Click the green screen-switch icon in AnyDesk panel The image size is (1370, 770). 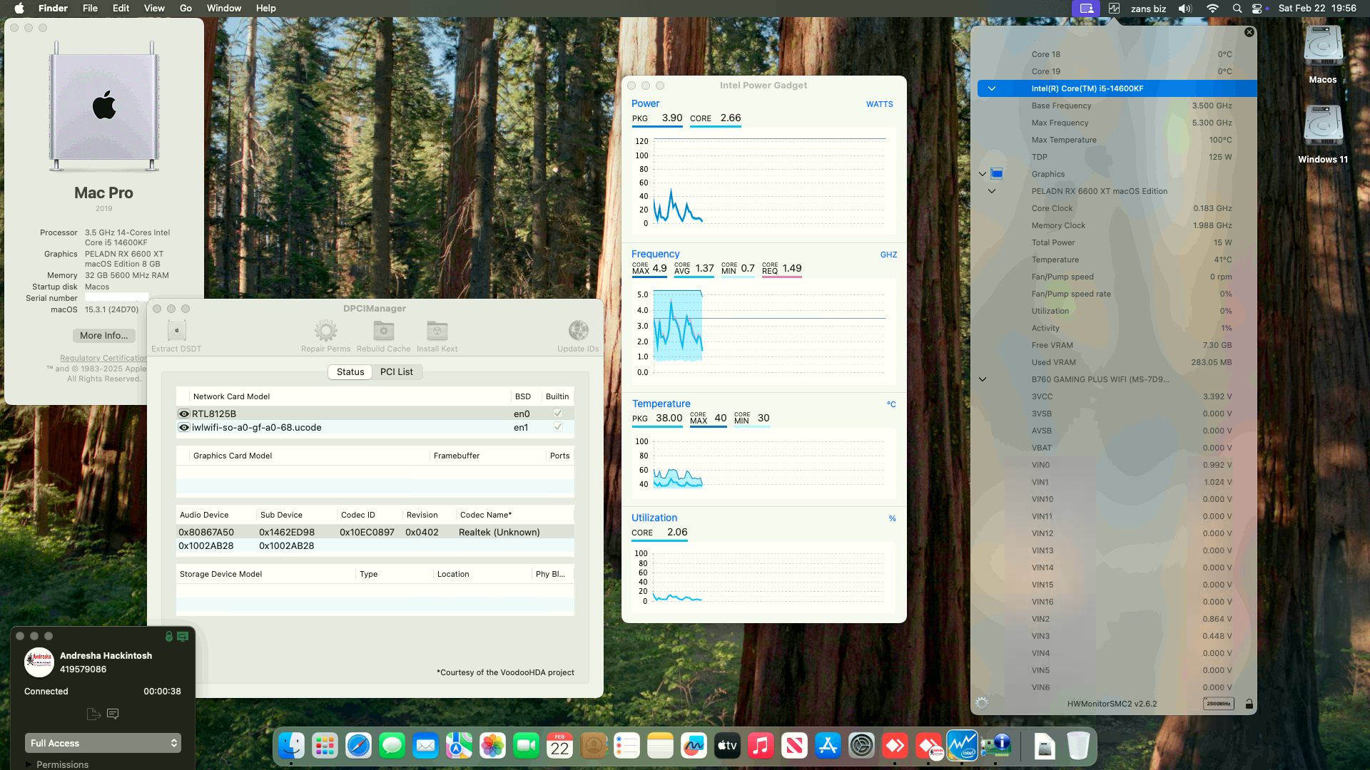point(183,637)
